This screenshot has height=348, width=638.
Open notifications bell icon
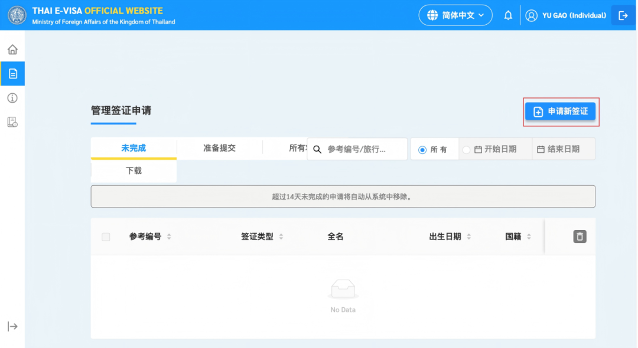pos(508,15)
